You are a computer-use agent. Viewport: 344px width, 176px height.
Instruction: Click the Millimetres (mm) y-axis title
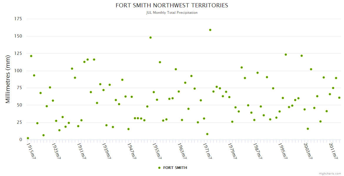(x=8, y=79)
